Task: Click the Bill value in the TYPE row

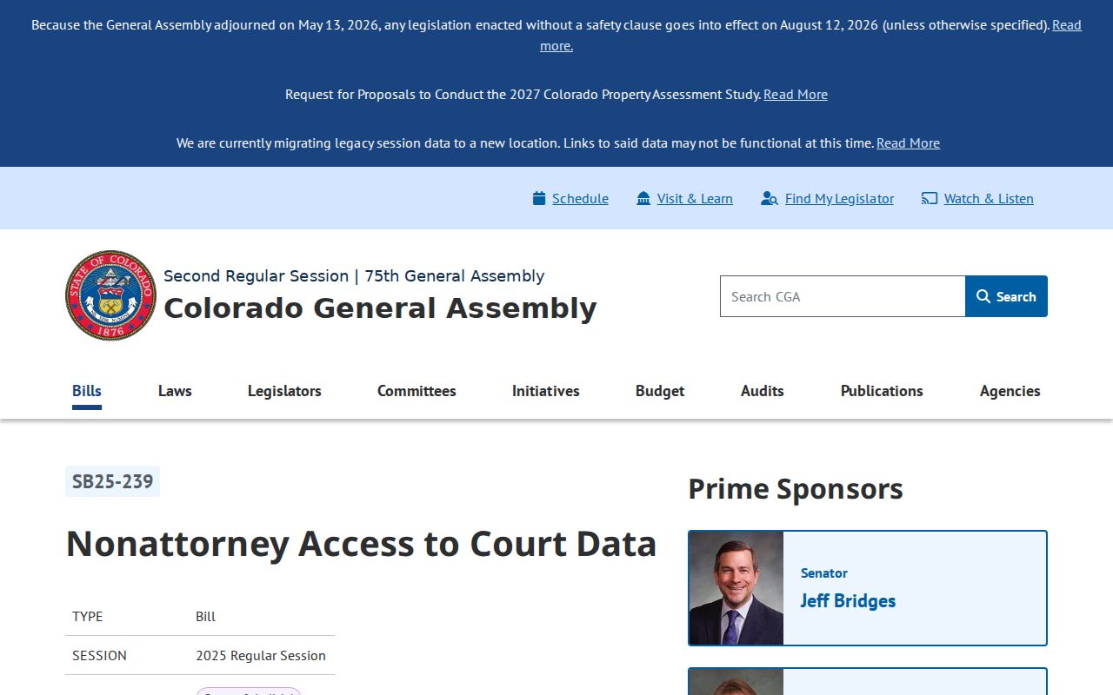Action: pyautogui.click(x=205, y=616)
